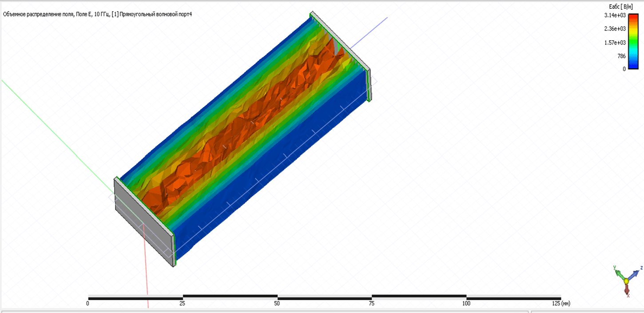
Task: Click the 0 mark on the scale bar
Action: (88, 304)
